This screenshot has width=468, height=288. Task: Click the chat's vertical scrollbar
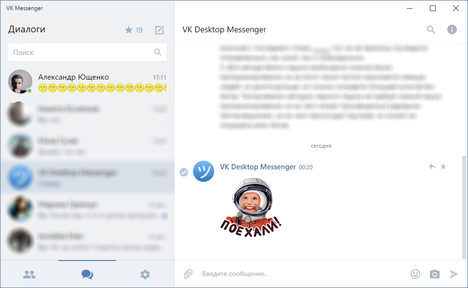(x=465, y=207)
